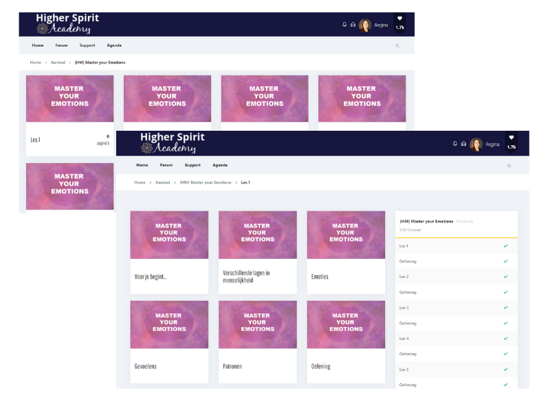Click the Regina username in the front window
The height and width of the screenshot is (413, 550).
[x=492, y=145]
